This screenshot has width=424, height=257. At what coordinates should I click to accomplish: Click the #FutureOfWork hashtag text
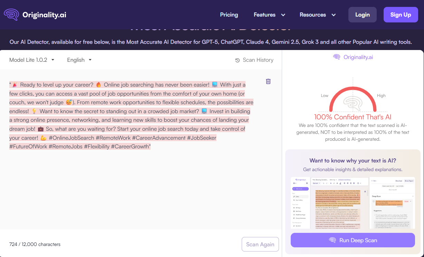pos(28,146)
